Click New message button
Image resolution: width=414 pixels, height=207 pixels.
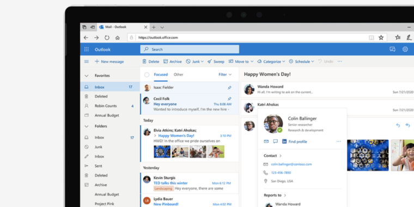[x=109, y=62]
